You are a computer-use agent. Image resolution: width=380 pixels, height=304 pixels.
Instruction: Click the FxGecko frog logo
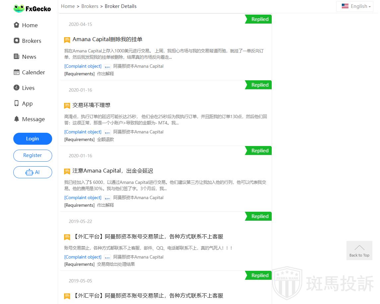point(19,8)
